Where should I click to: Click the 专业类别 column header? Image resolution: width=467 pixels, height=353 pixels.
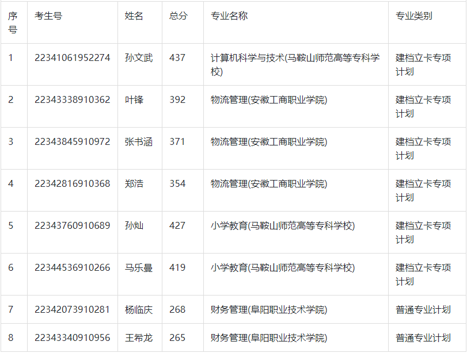click(x=413, y=16)
